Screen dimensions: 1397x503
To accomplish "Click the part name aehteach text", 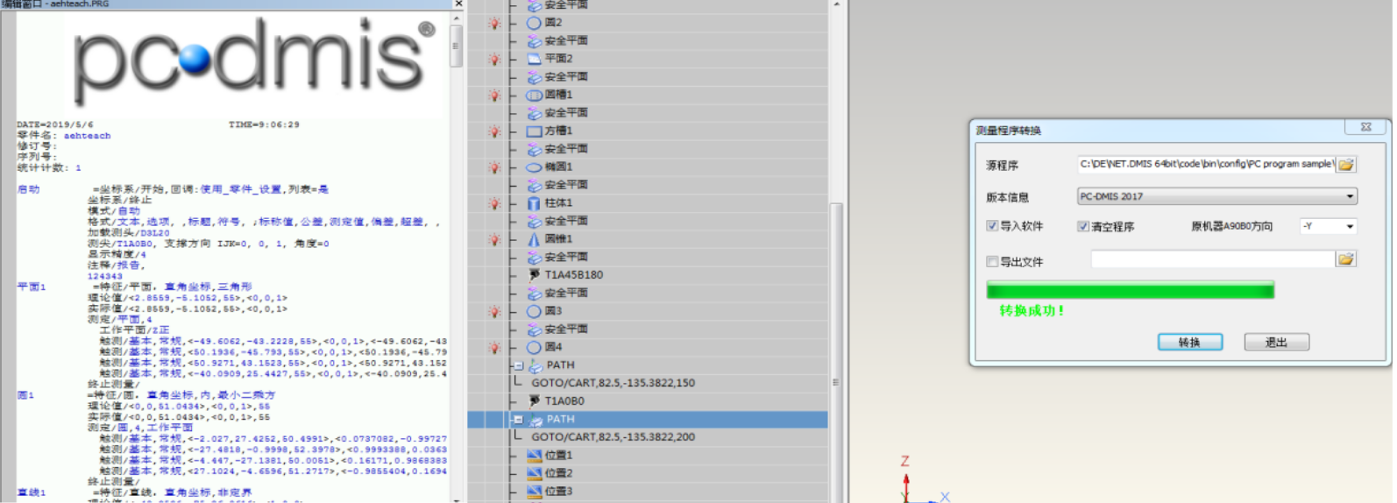I will (x=87, y=136).
